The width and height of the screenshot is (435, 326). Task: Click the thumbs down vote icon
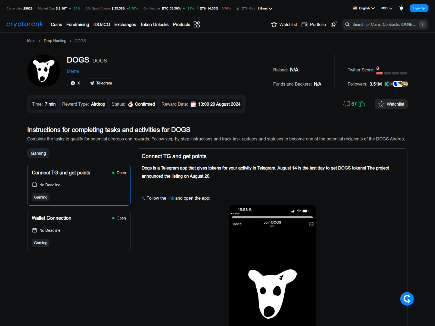pos(347,104)
